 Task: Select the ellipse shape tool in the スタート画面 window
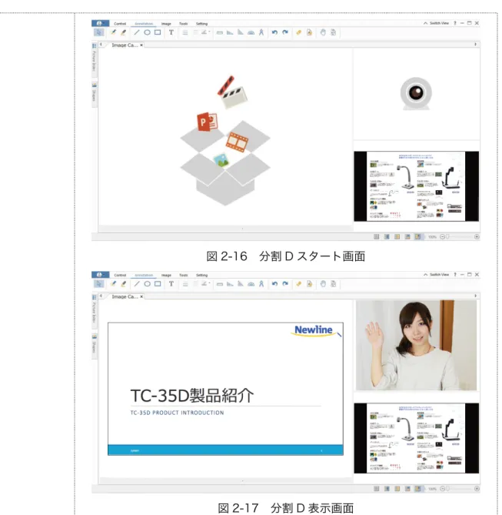pyautogui.click(x=147, y=32)
